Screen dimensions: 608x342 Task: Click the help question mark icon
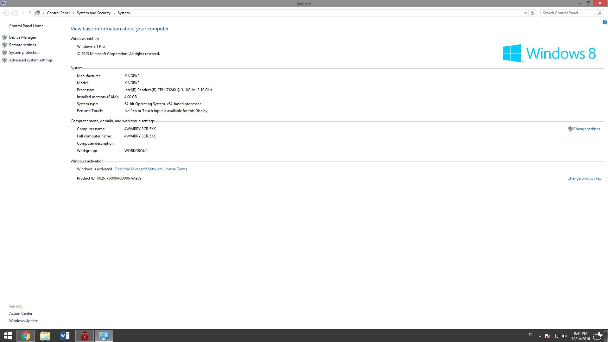point(605,22)
